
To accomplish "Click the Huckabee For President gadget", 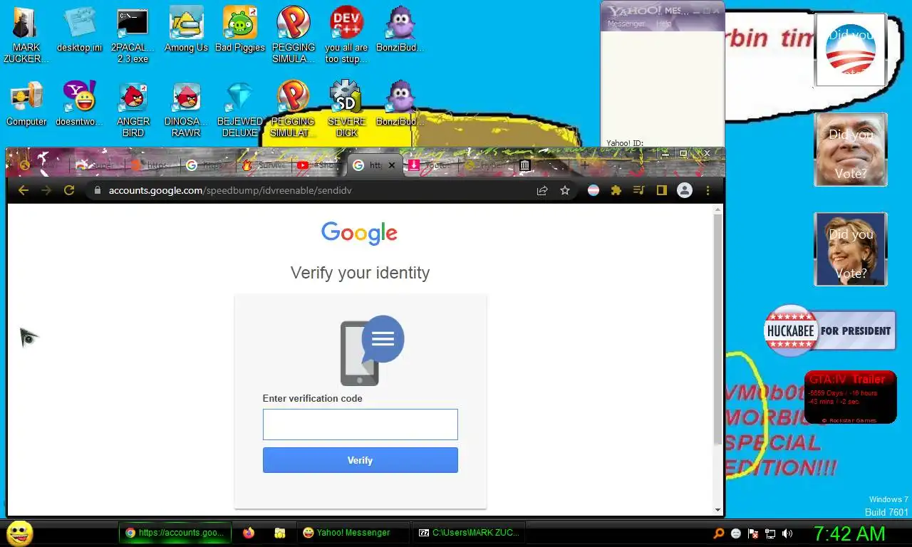I will coord(830,330).
